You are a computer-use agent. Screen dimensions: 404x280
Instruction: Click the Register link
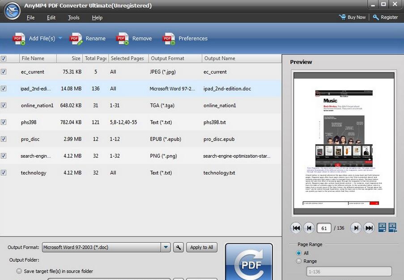(385, 17)
